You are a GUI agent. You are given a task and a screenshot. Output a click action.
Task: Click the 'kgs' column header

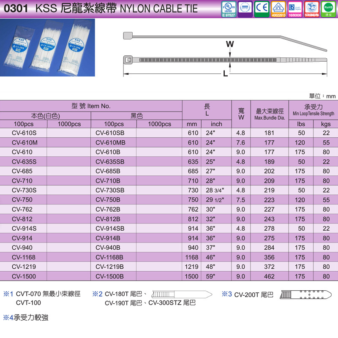click(x=326, y=124)
